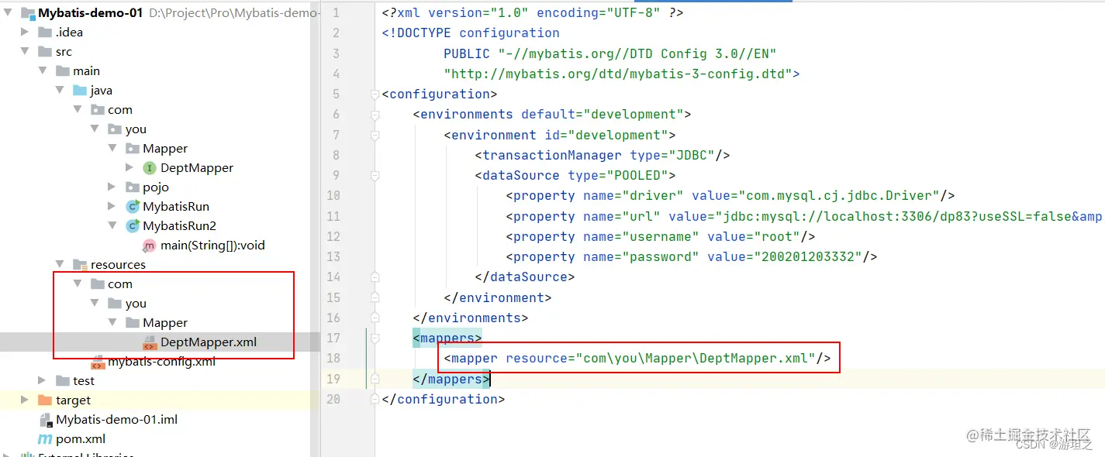
Task: Expand the MybatisRun class arrow
Action: pos(112,206)
